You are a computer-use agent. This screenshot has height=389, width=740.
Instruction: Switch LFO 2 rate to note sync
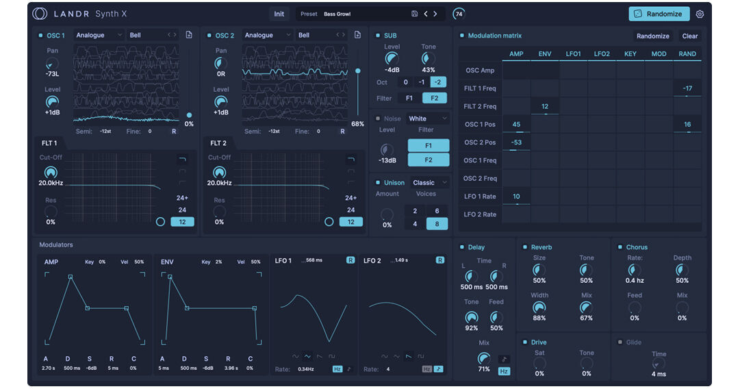(x=438, y=369)
